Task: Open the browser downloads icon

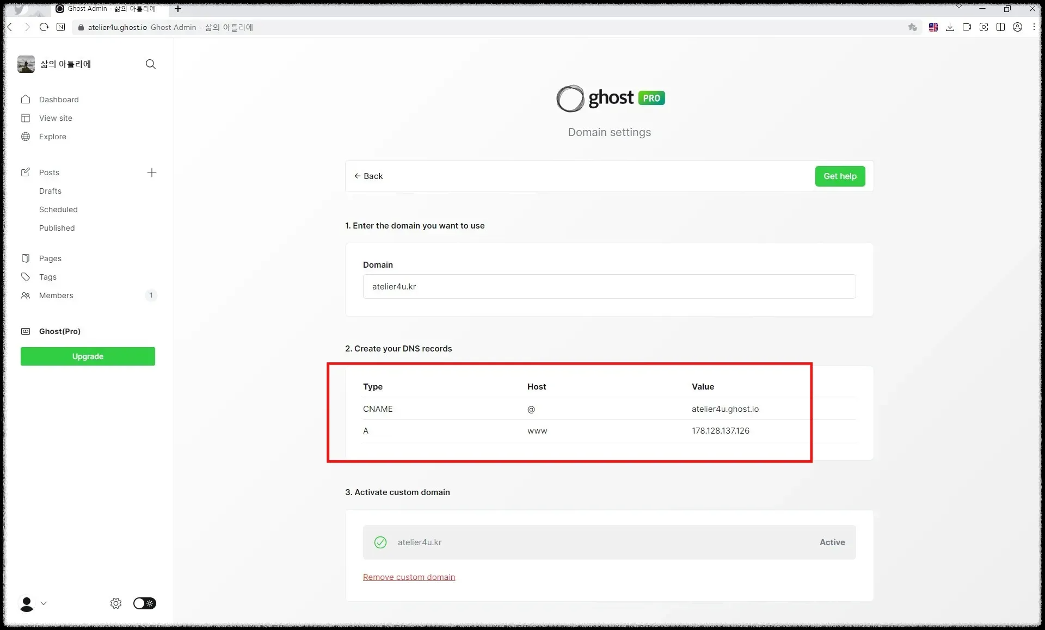Action: [x=950, y=27]
